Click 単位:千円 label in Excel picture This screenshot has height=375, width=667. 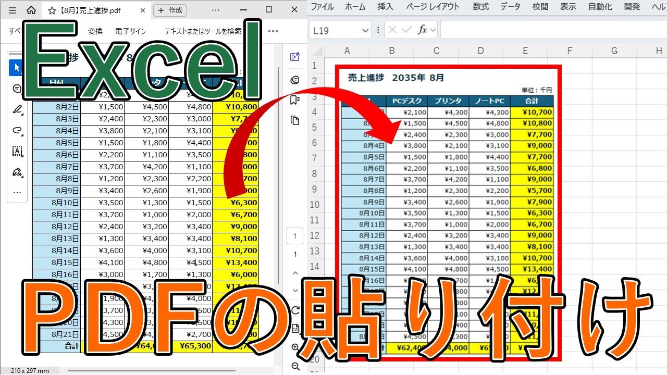537,91
